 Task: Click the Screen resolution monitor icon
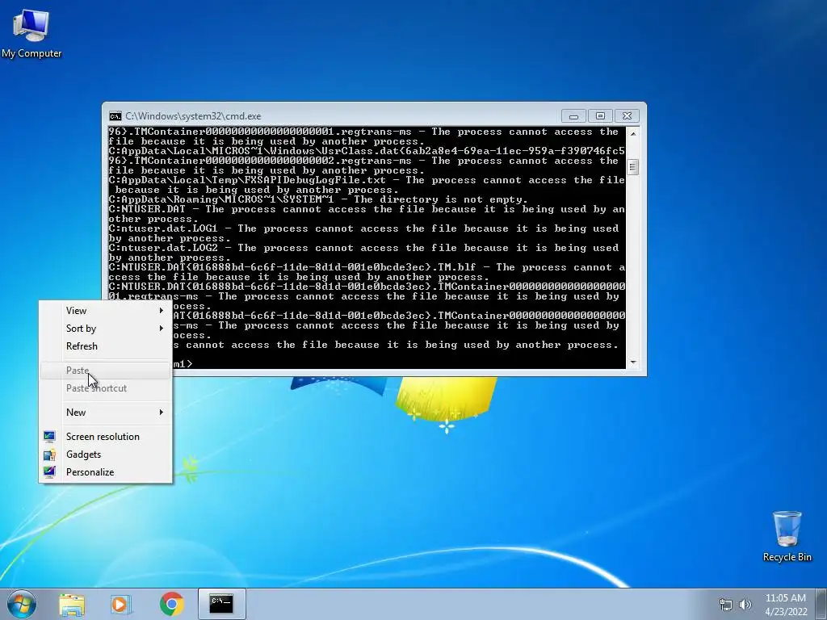49,437
